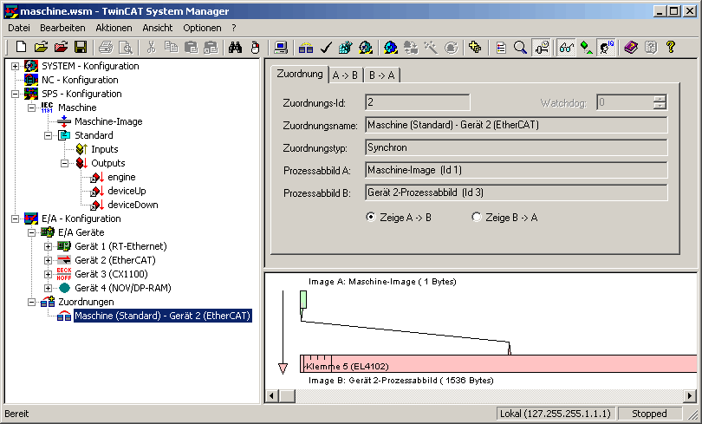This screenshot has height=424, width=702.
Task: Click the Cut scissors icon
Action: click(152, 47)
